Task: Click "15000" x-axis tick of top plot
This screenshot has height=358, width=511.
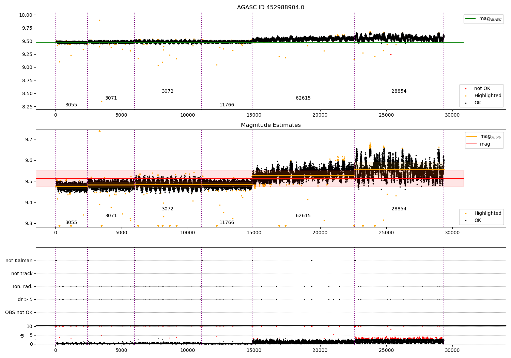Action: click(254, 115)
